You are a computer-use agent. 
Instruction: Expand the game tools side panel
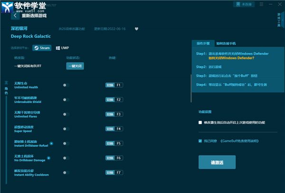282,19
